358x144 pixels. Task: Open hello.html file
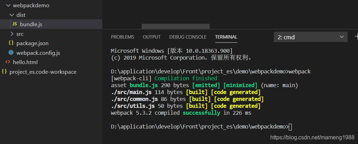click(25, 62)
